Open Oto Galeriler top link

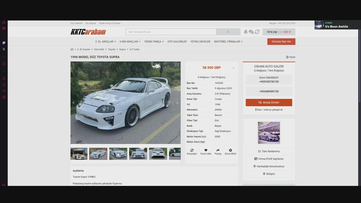coord(76,23)
